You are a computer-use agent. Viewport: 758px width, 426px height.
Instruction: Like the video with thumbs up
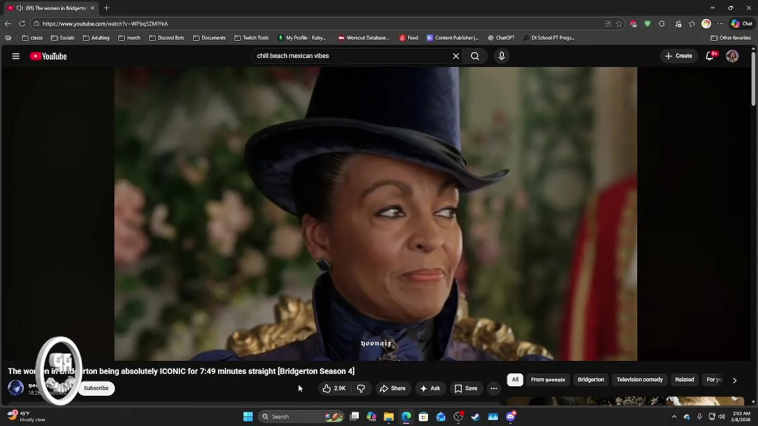pyautogui.click(x=335, y=389)
